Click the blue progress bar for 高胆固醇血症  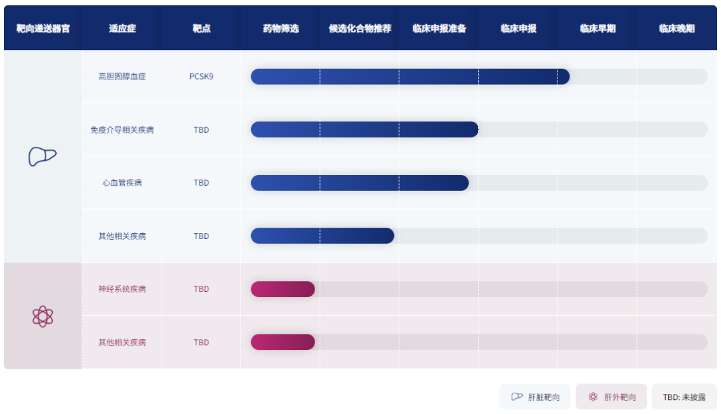point(410,77)
